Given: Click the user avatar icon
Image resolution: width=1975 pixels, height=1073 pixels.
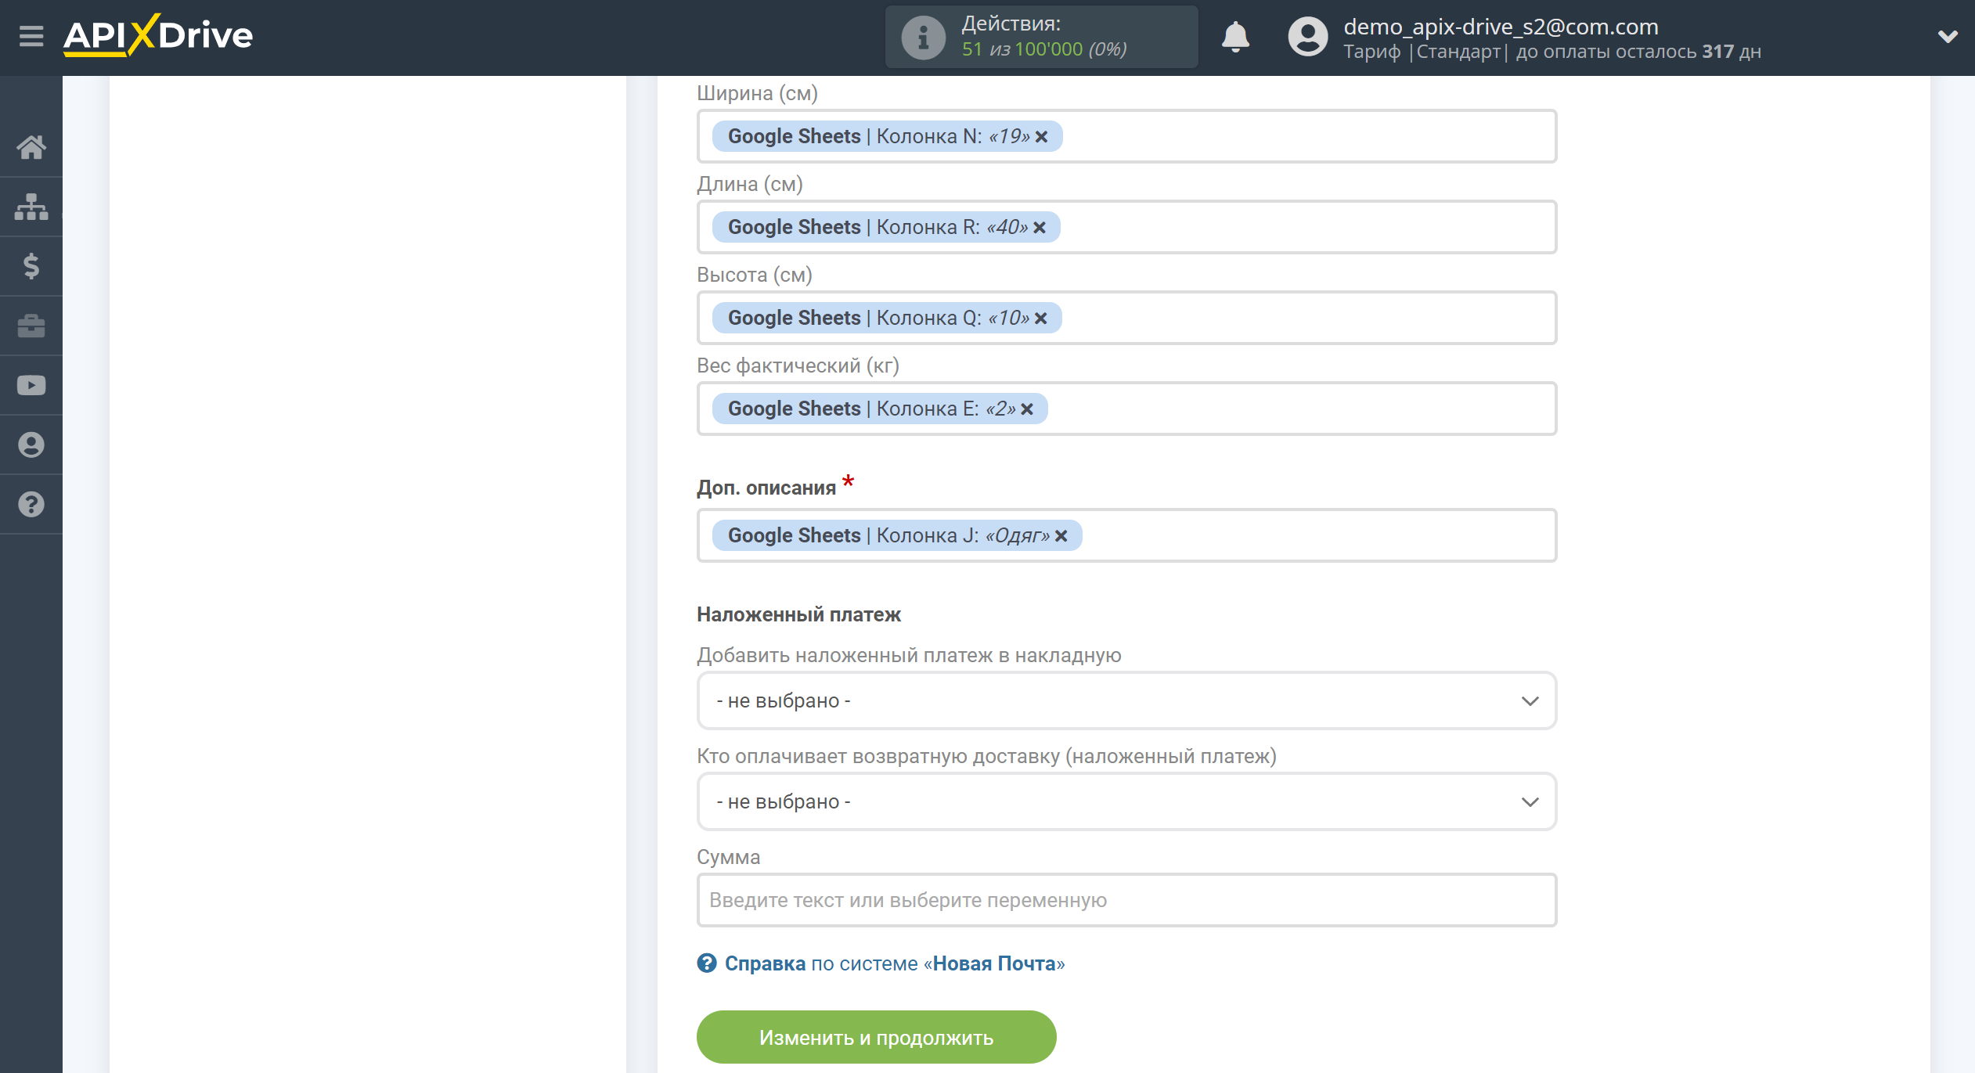Looking at the screenshot, I should [x=1307, y=37].
